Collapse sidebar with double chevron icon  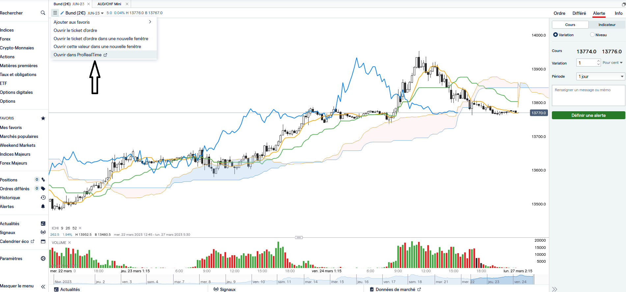(43, 286)
